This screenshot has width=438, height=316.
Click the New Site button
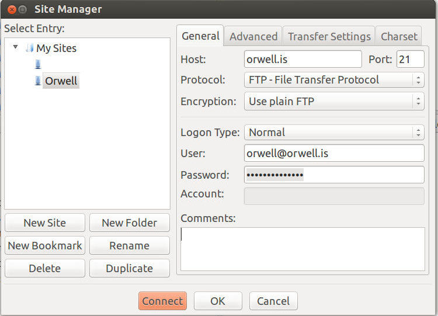click(45, 223)
